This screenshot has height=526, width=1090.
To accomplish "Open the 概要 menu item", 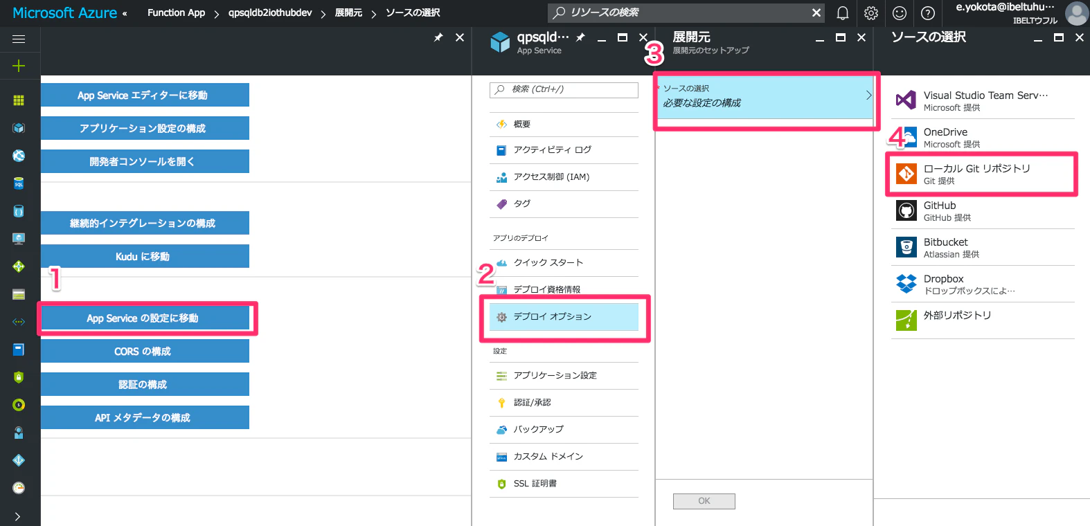I will tap(564, 125).
